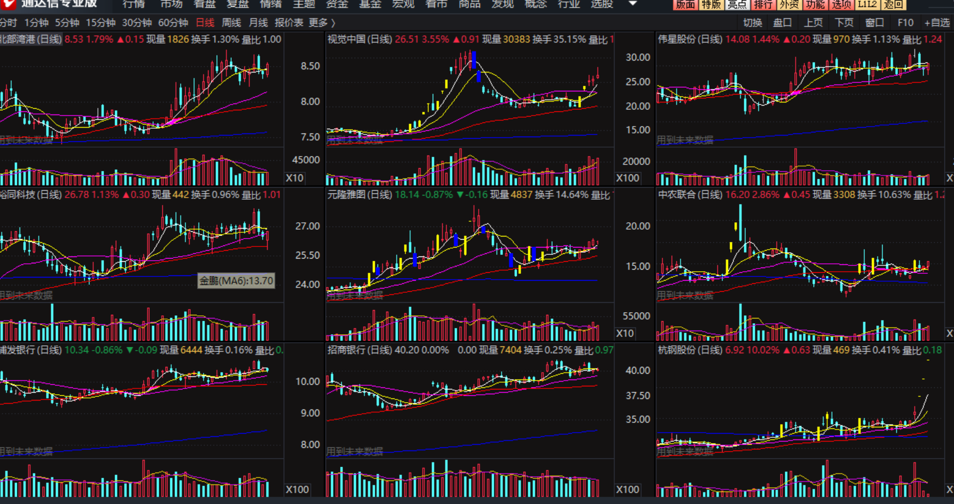Click the 55000 volume axis label

(x=636, y=316)
